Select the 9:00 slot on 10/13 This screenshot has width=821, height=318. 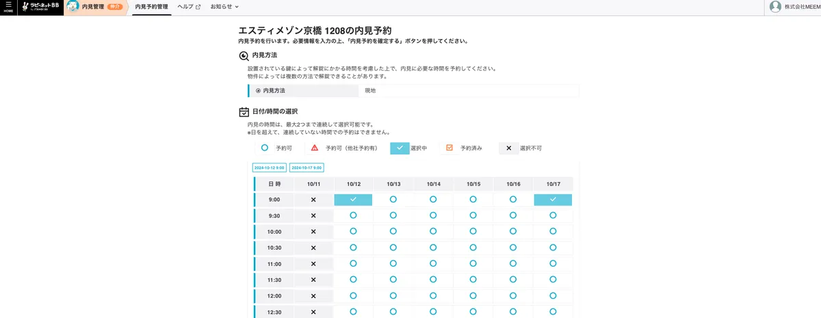[393, 200]
